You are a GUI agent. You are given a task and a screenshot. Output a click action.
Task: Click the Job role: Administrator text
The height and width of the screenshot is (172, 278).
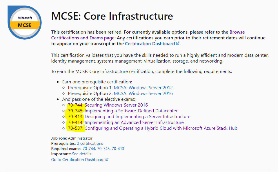(72, 138)
